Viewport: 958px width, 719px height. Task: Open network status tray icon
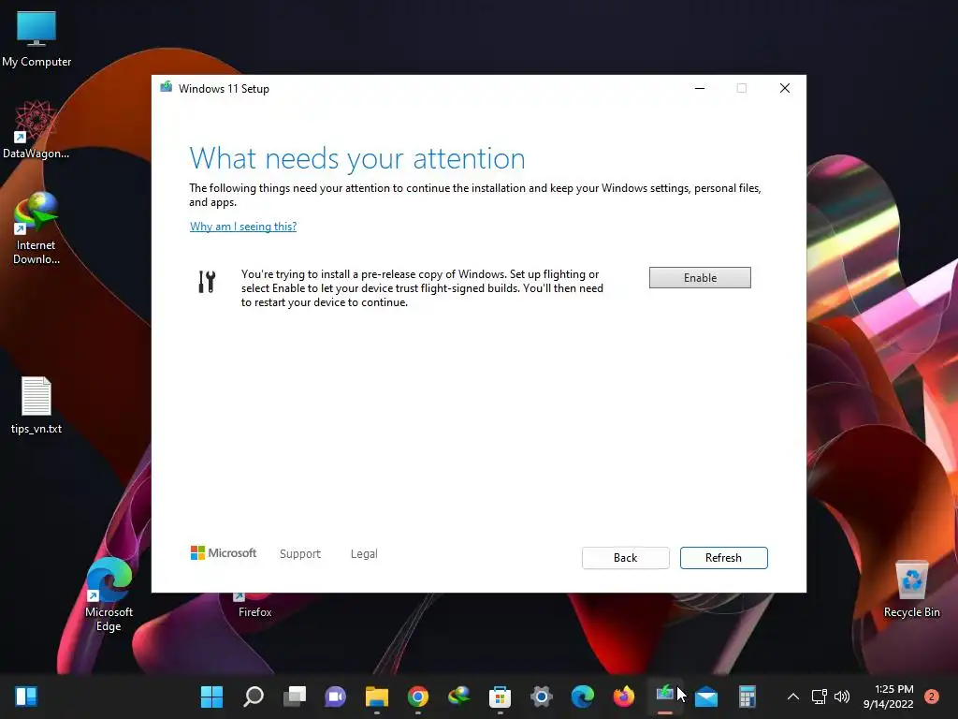click(x=819, y=697)
